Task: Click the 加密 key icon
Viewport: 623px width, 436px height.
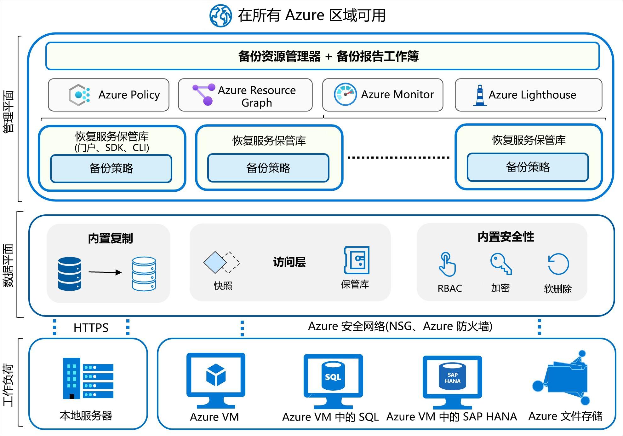Action: click(501, 264)
